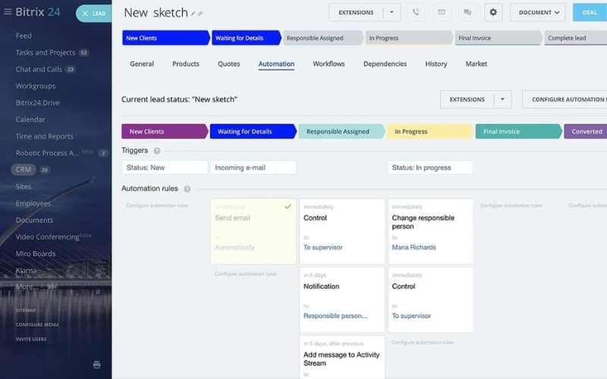This screenshot has height=379, width=607.
Task: Open the chat bubbles icon in header
Action: [467, 12]
